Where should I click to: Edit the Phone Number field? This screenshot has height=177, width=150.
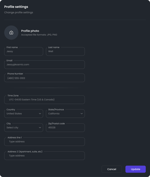[44, 78]
